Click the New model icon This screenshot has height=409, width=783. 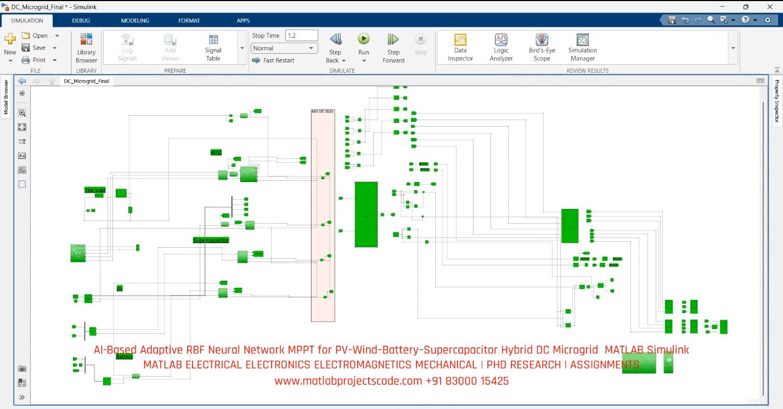click(10, 39)
